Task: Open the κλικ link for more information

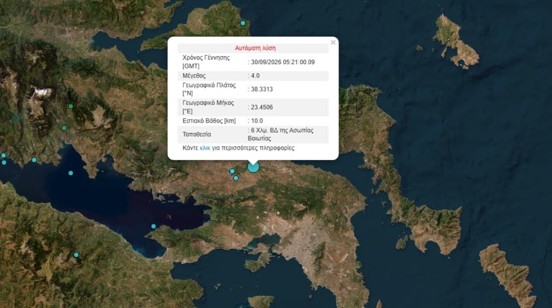Action: click(205, 148)
